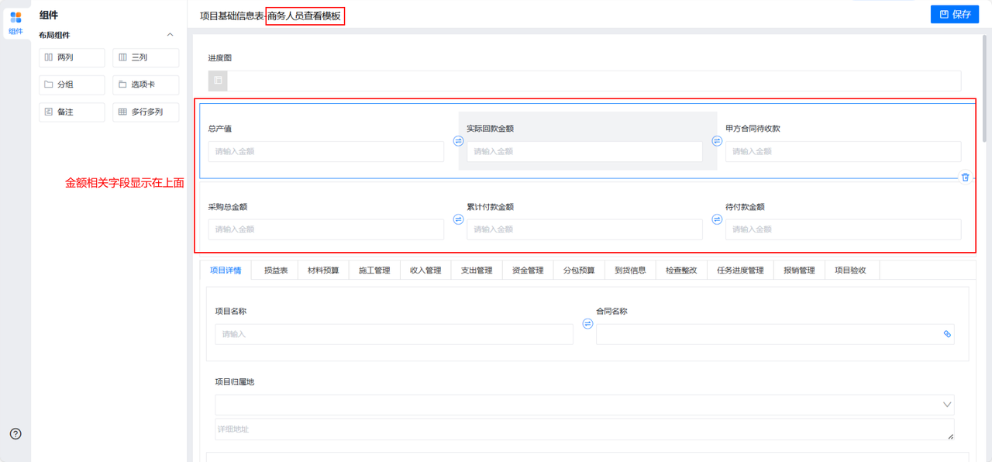The image size is (992, 462).
Task: Go to the 项目验收 tab
Action: pos(850,271)
